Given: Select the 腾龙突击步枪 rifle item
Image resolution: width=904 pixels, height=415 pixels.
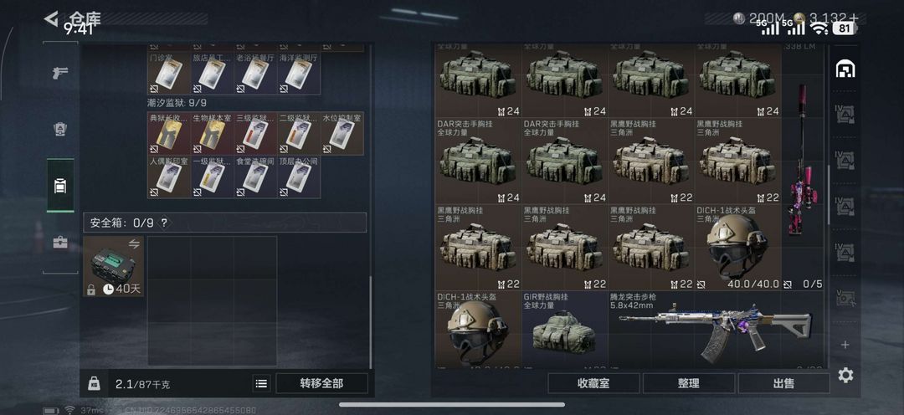Looking at the screenshot, I should click(x=716, y=329).
